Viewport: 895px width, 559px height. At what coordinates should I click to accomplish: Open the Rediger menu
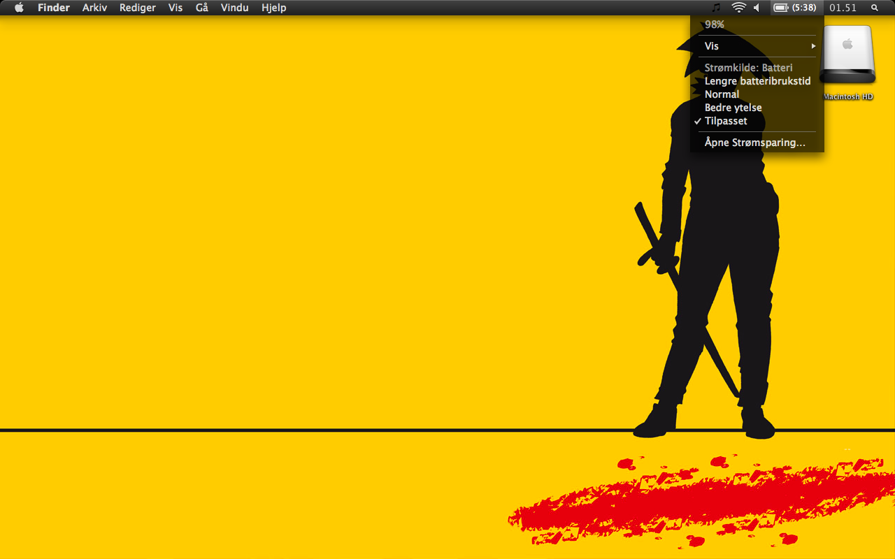pos(138,8)
